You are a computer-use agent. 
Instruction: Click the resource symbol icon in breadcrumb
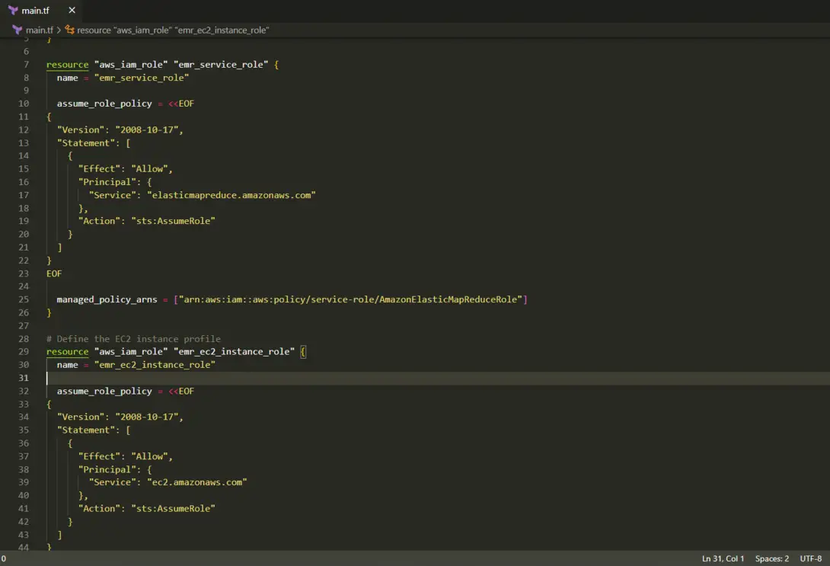click(x=70, y=30)
